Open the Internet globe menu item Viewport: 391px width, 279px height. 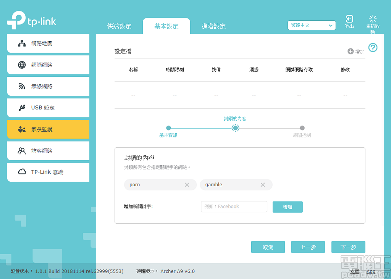click(22, 65)
